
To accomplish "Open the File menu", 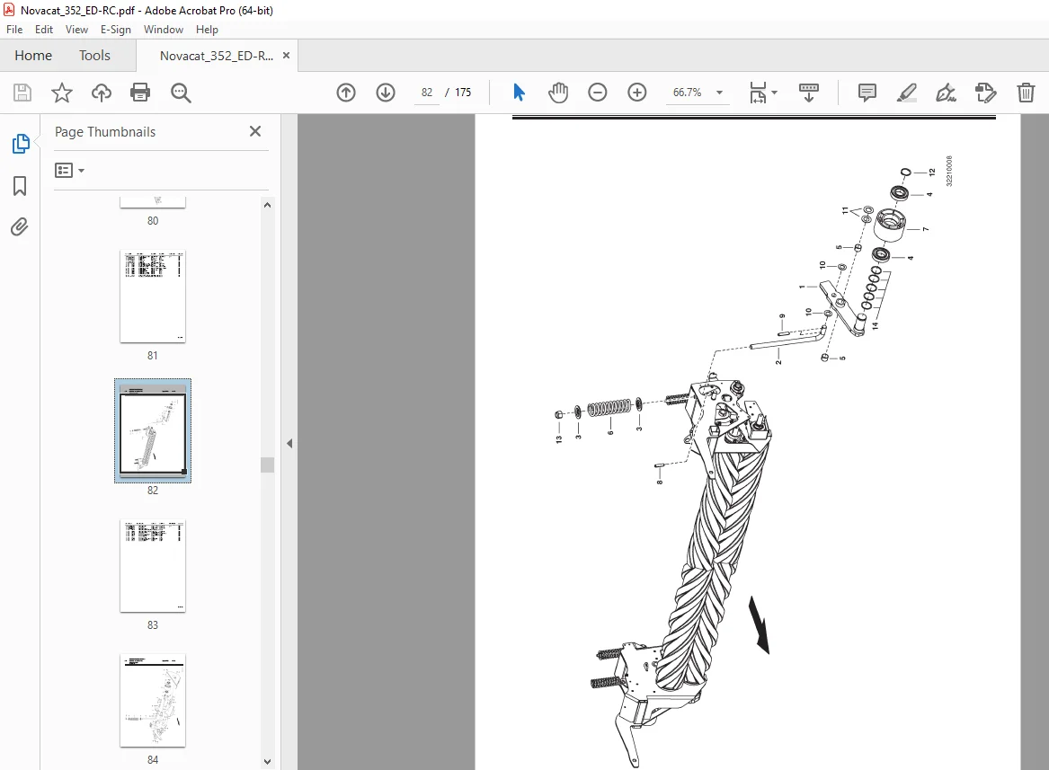I will pyautogui.click(x=14, y=30).
